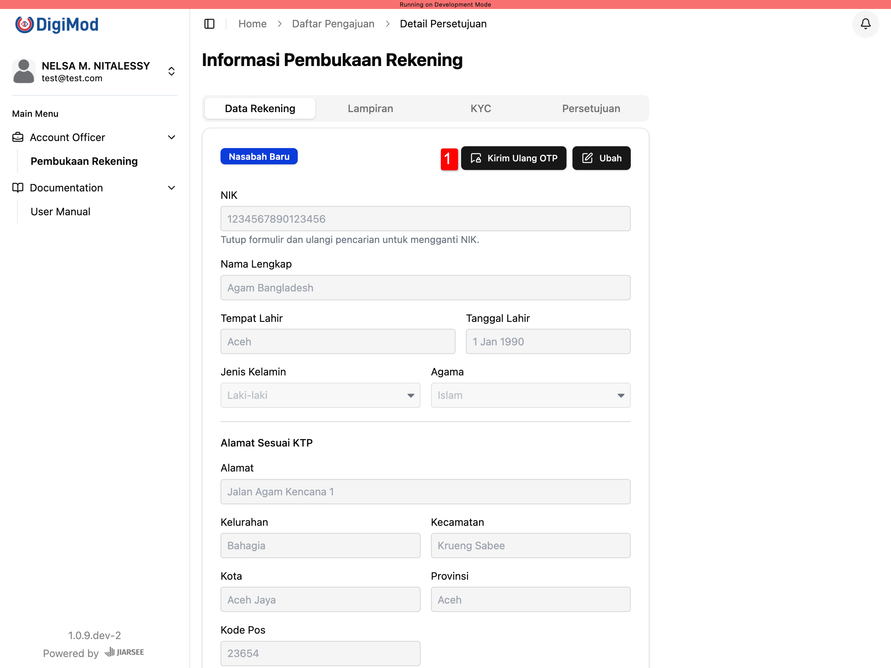Screen dimensions: 891x668
Task: Click the Account Officer briefcase icon
Action: tap(18, 137)
